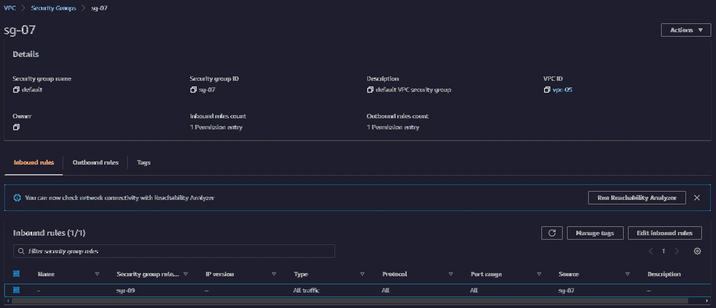Viewport: 716px width, 308px height.
Task: Sort by IP version column
Action: (x=274, y=274)
